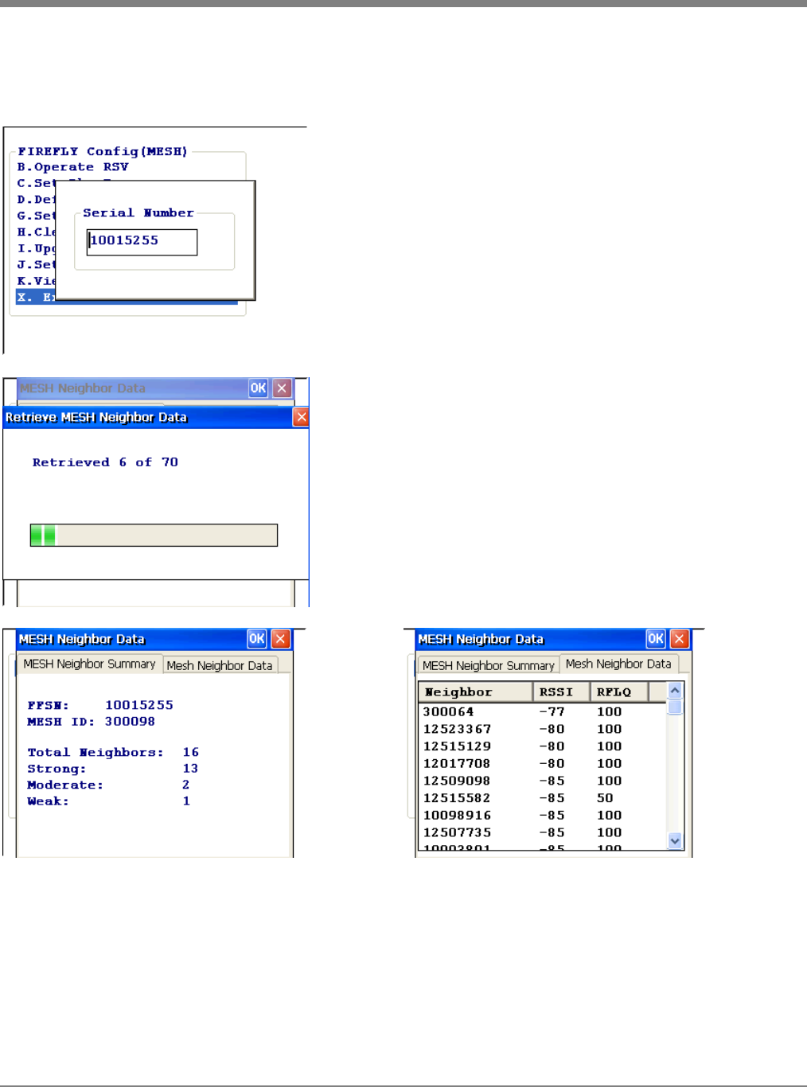Close the dimmed MESH Neighbor Data window
The height and width of the screenshot is (1087, 807).
(283, 388)
